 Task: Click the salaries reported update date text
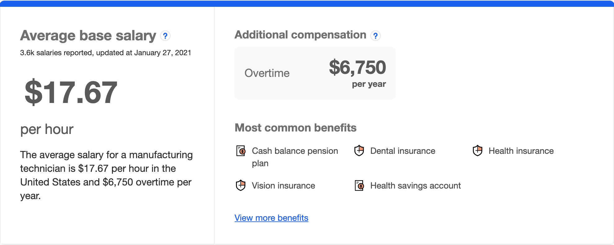tap(105, 53)
